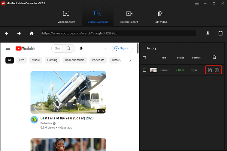
Task: Select the Chill-out music chip
Action: [x=74, y=60]
